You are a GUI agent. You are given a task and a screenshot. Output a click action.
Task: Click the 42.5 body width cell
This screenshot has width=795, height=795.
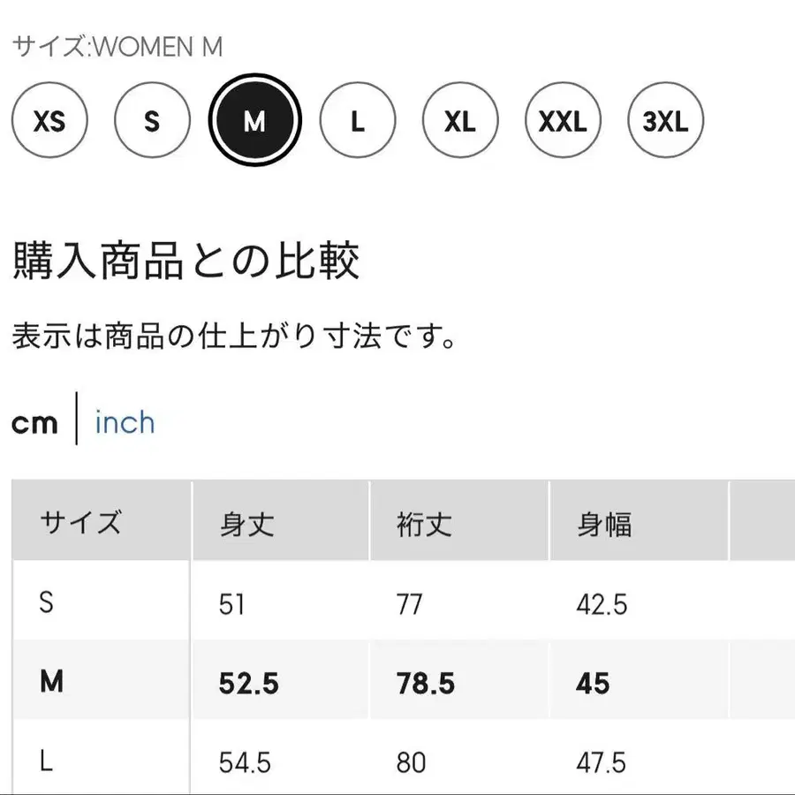click(x=602, y=604)
